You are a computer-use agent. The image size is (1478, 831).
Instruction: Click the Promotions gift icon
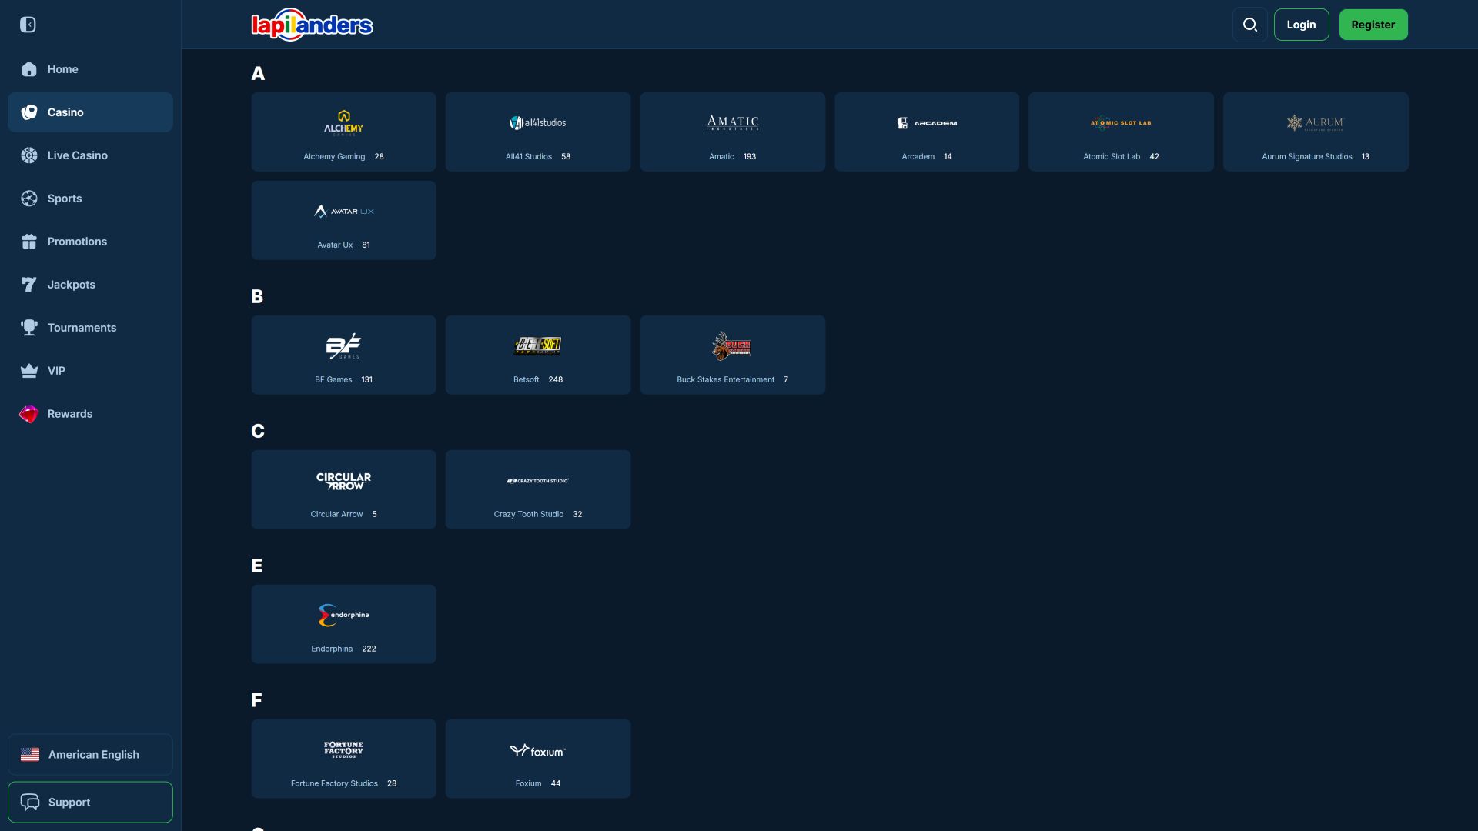(x=29, y=242)
